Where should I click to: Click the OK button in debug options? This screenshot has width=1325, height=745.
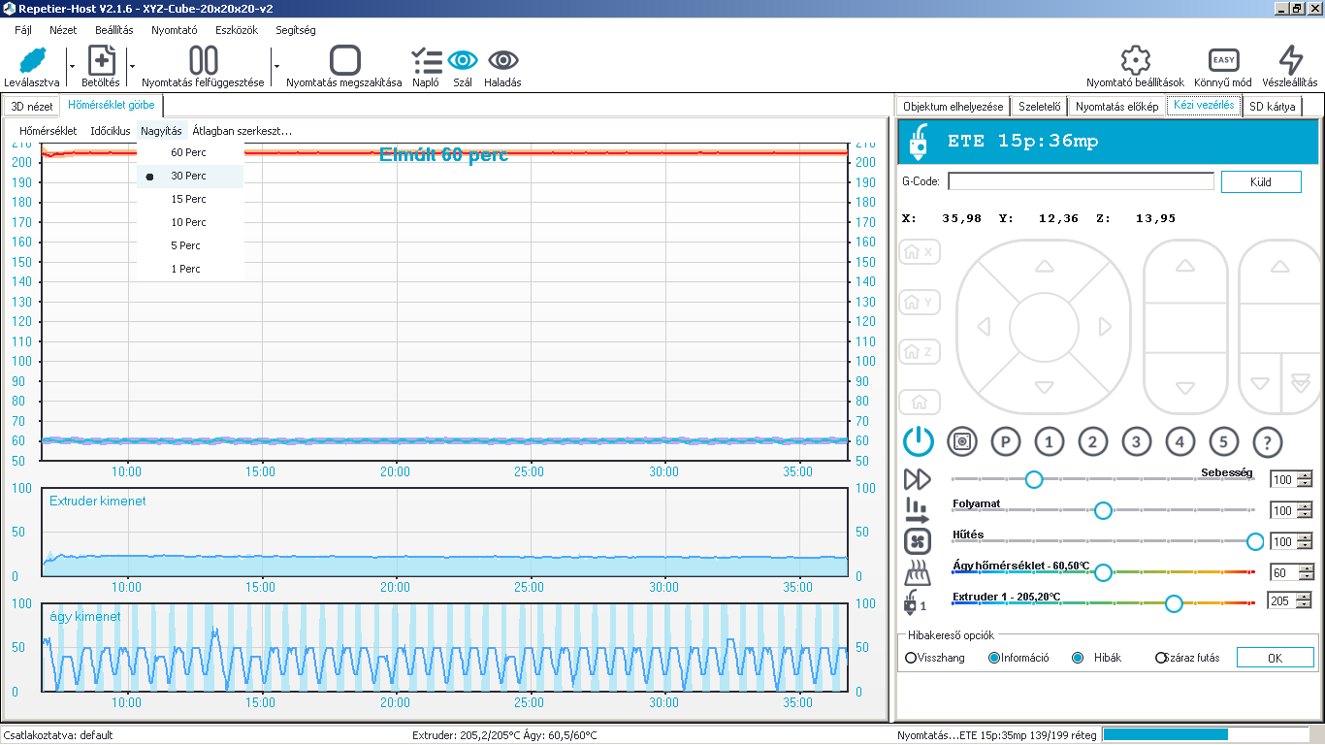coord(1275,658)
